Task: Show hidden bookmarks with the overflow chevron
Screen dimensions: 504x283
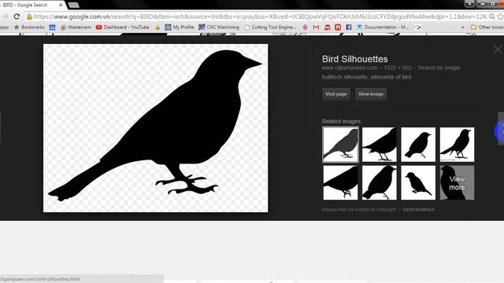Action: coord(463,28)
